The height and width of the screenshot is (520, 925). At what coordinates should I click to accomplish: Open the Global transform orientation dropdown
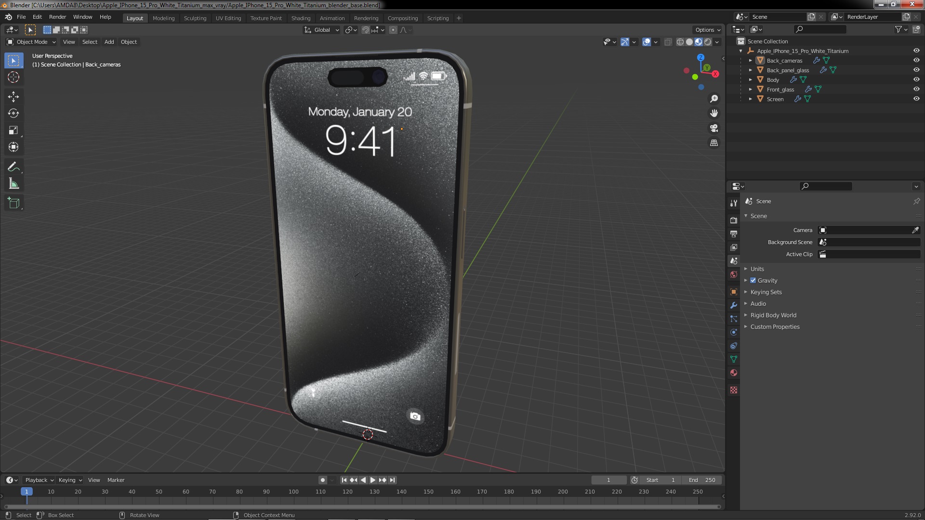tap(322, 30)
